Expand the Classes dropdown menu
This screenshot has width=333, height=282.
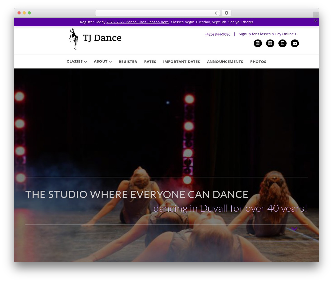[77, 61]
